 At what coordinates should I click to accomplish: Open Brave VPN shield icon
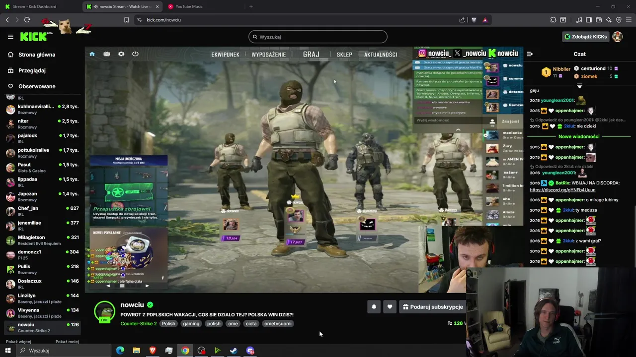coord(619,20)
